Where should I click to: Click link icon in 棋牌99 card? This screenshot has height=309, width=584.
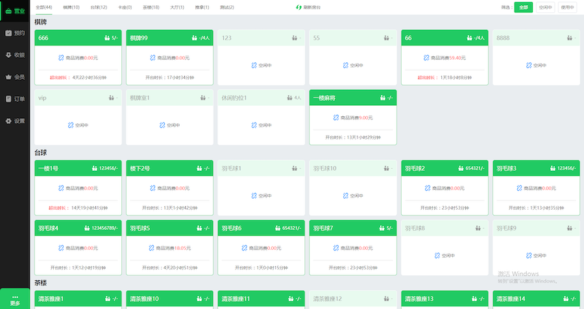click(152, 58)
